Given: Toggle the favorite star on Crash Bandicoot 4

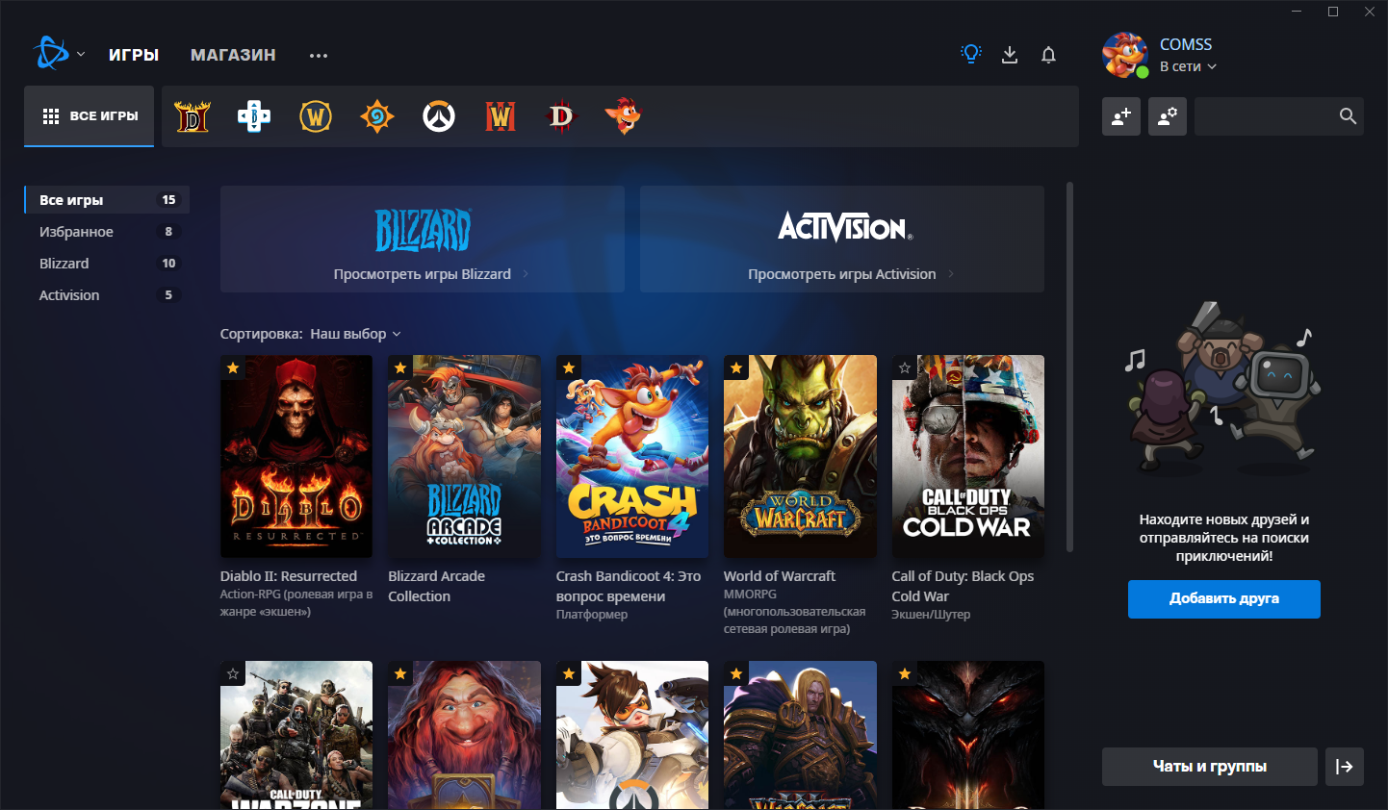Looking at the screenshot, I should (x=569, y=367).
